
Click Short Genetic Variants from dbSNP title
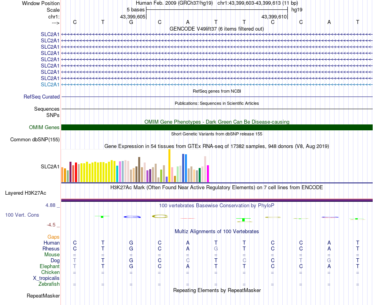coord(217,134)
